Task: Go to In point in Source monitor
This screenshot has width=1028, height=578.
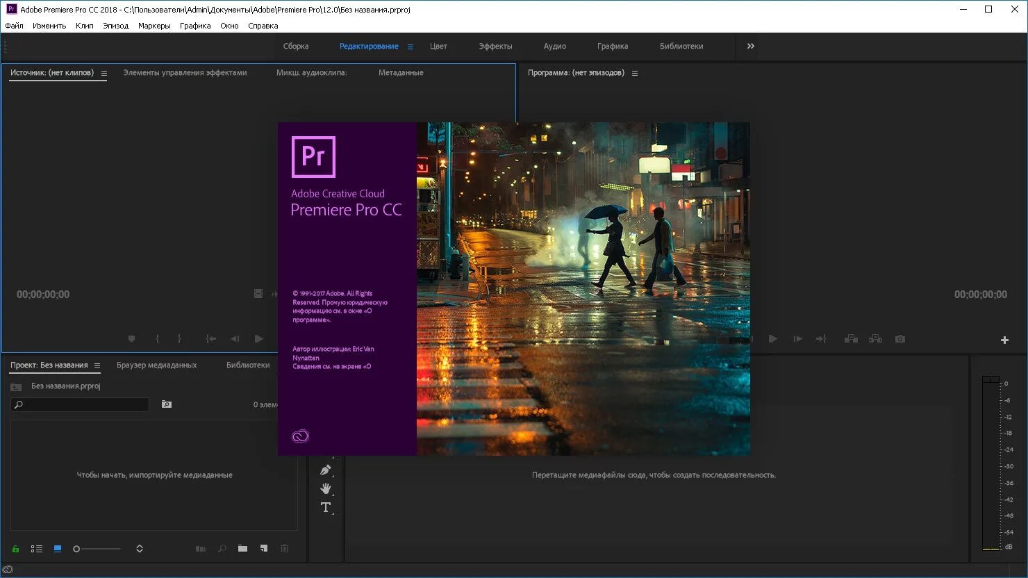Action: 211,339
